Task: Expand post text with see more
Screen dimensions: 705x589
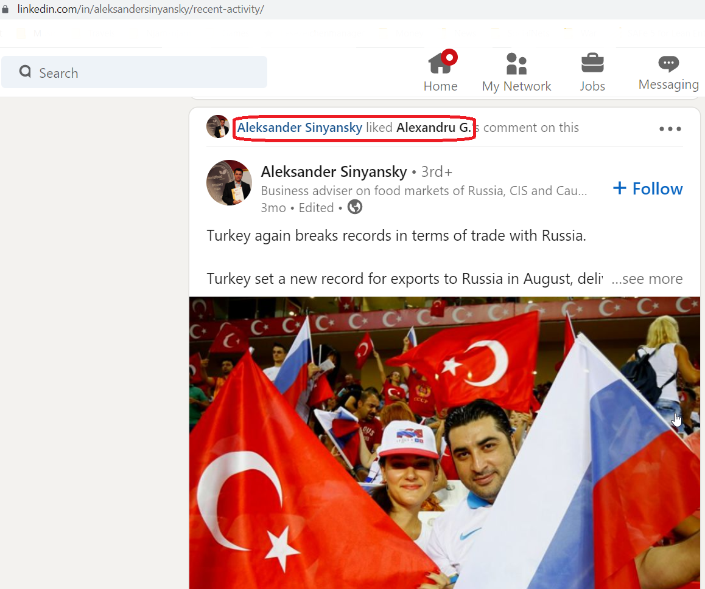Action: [x=647, y=279]
